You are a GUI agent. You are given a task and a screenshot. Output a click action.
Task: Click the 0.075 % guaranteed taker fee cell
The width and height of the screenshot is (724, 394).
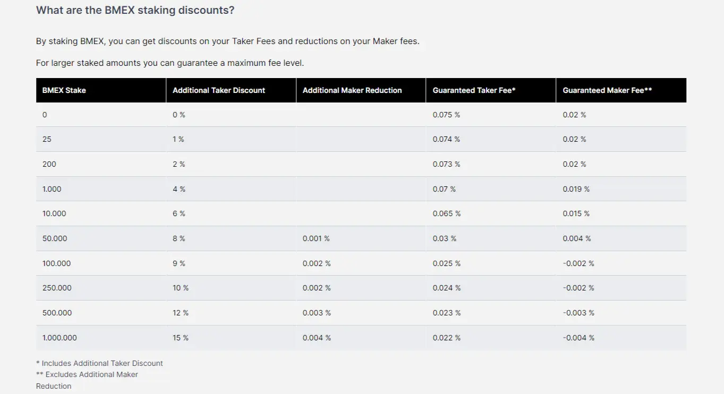click(x=491, y=115)
